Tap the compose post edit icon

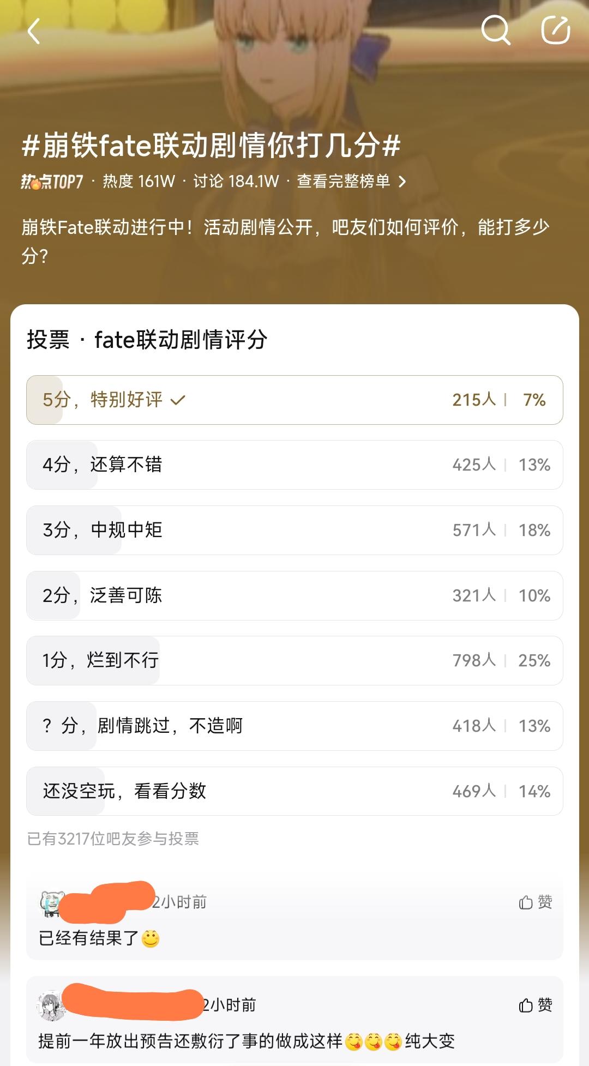(x=555, y=30)
